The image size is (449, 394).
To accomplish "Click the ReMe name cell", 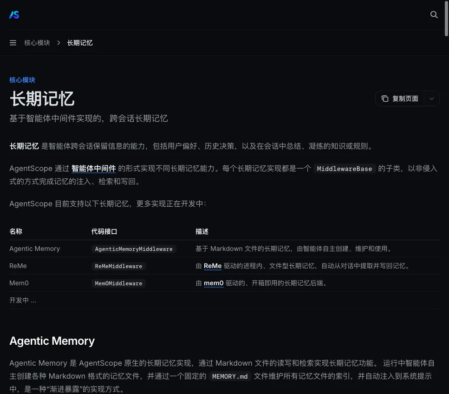I will tap(18, 266).
